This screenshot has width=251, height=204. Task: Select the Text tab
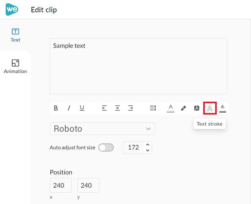coord(15,35)
